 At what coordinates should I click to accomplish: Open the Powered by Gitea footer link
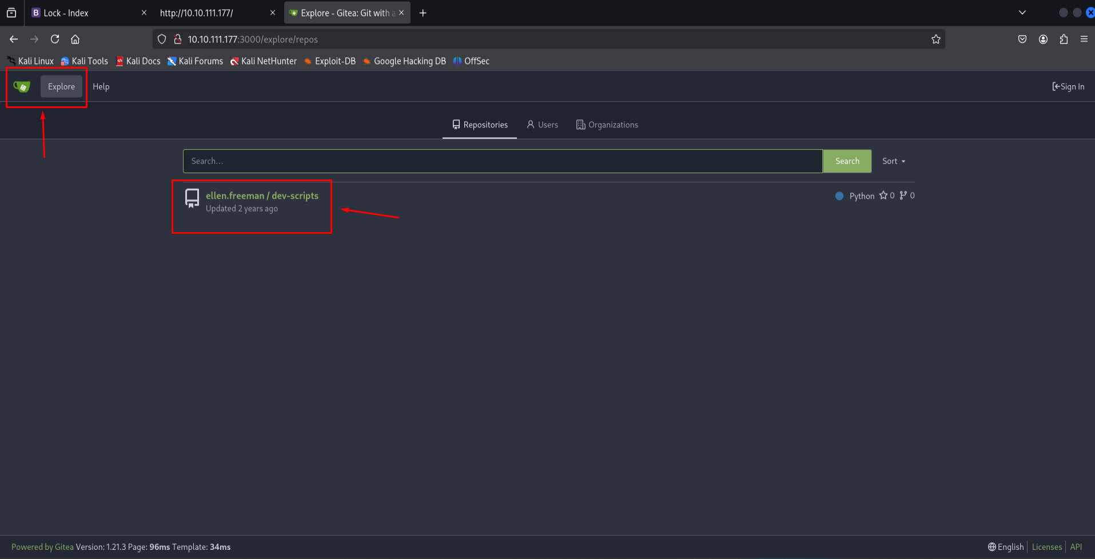42,547
